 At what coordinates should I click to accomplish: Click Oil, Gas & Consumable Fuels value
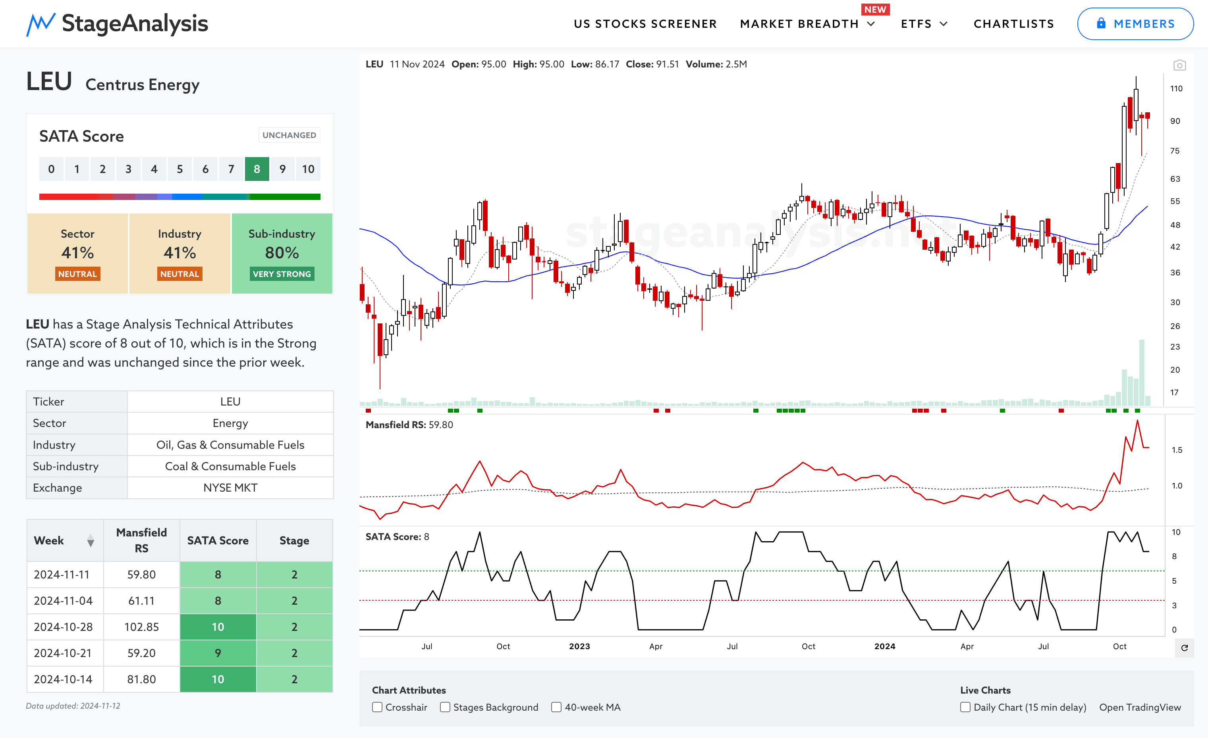click(230, 445)
